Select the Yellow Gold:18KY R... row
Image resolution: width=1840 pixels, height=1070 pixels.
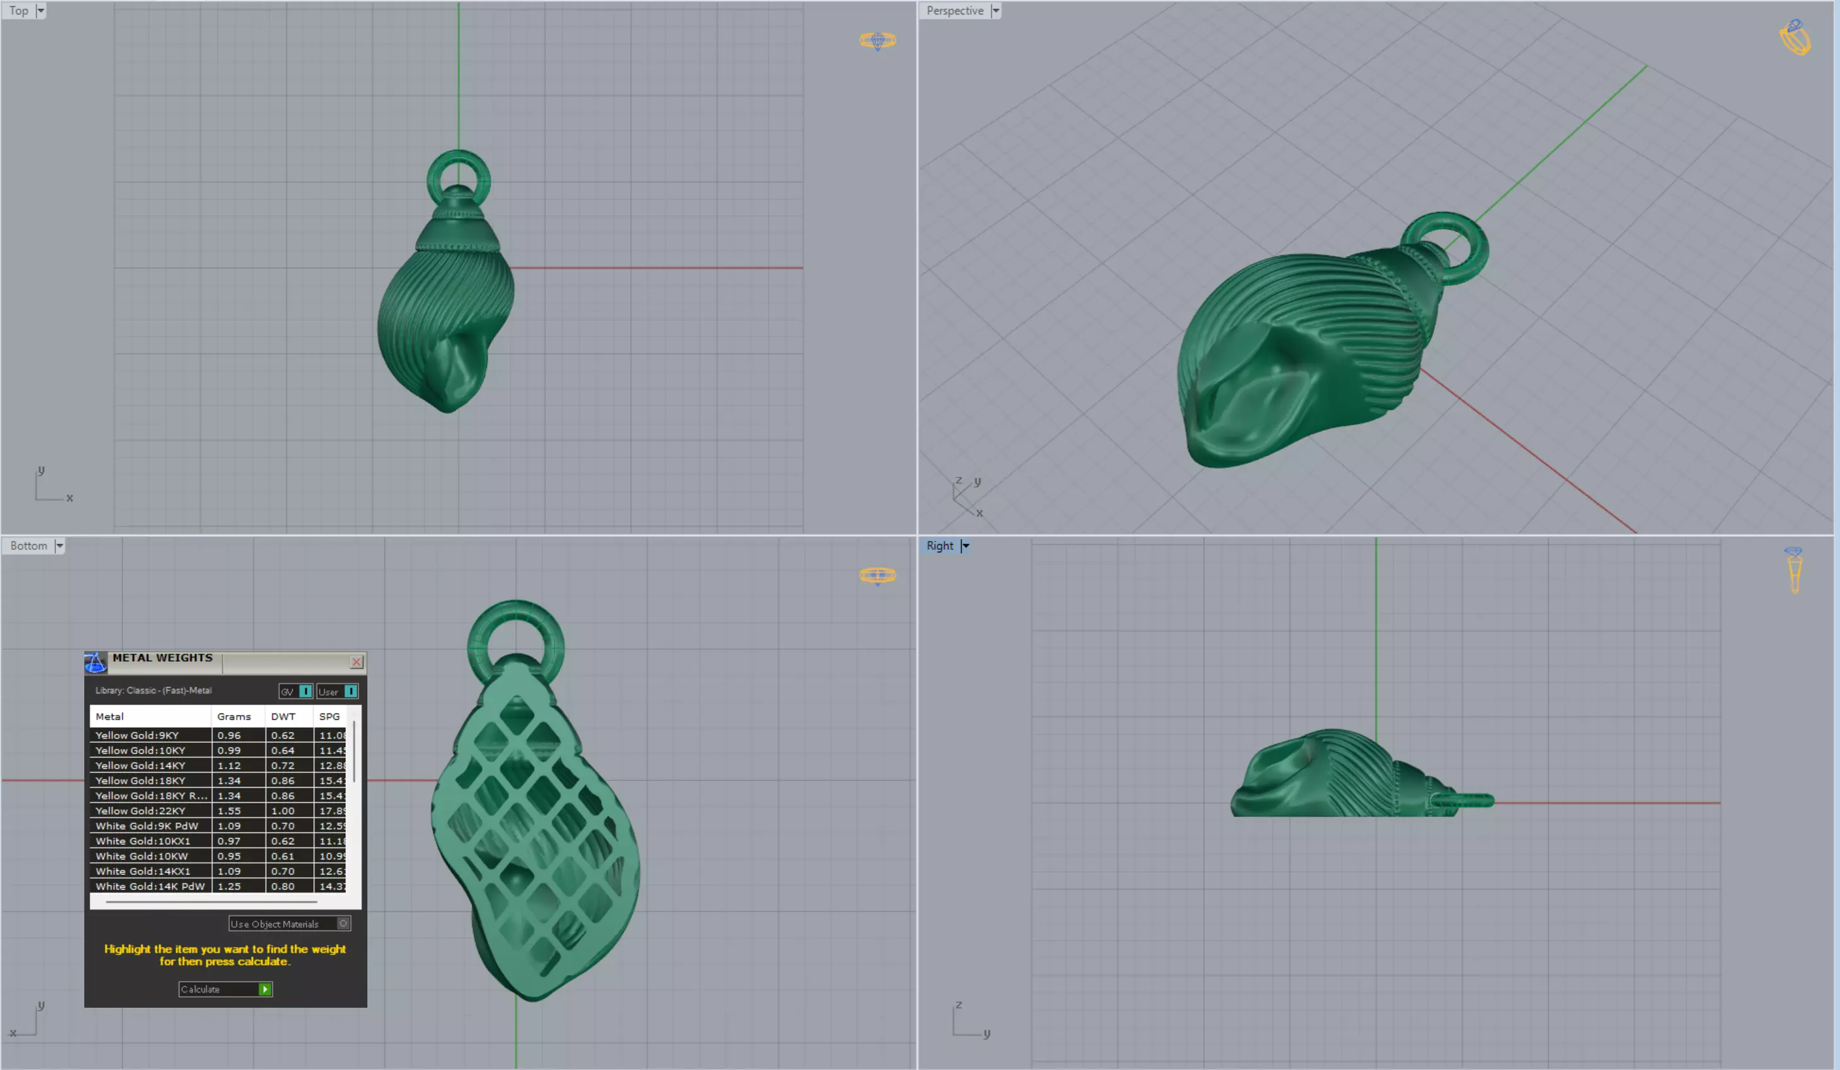[218, 795]
